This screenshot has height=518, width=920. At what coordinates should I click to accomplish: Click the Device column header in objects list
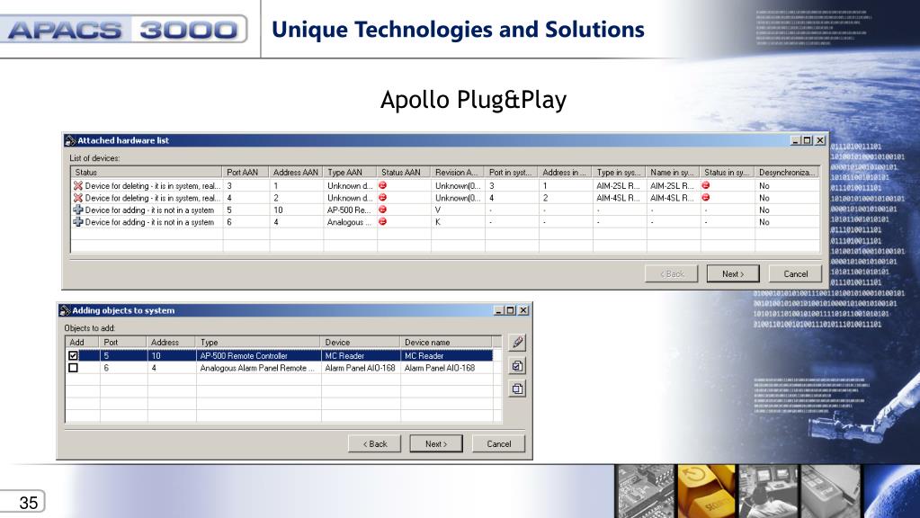click(x=361, y=342)
